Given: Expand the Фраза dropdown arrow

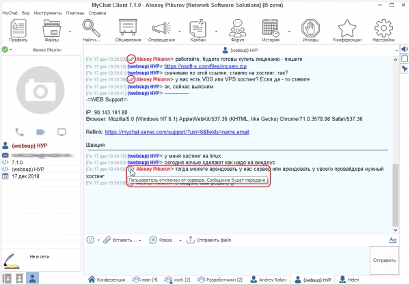Looking at the screenshot, I should pyautogui.click(x=180, y=241).
